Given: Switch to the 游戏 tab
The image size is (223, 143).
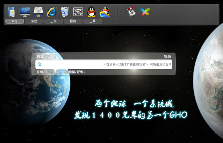Looking at the screenshot, I should 34,21.
